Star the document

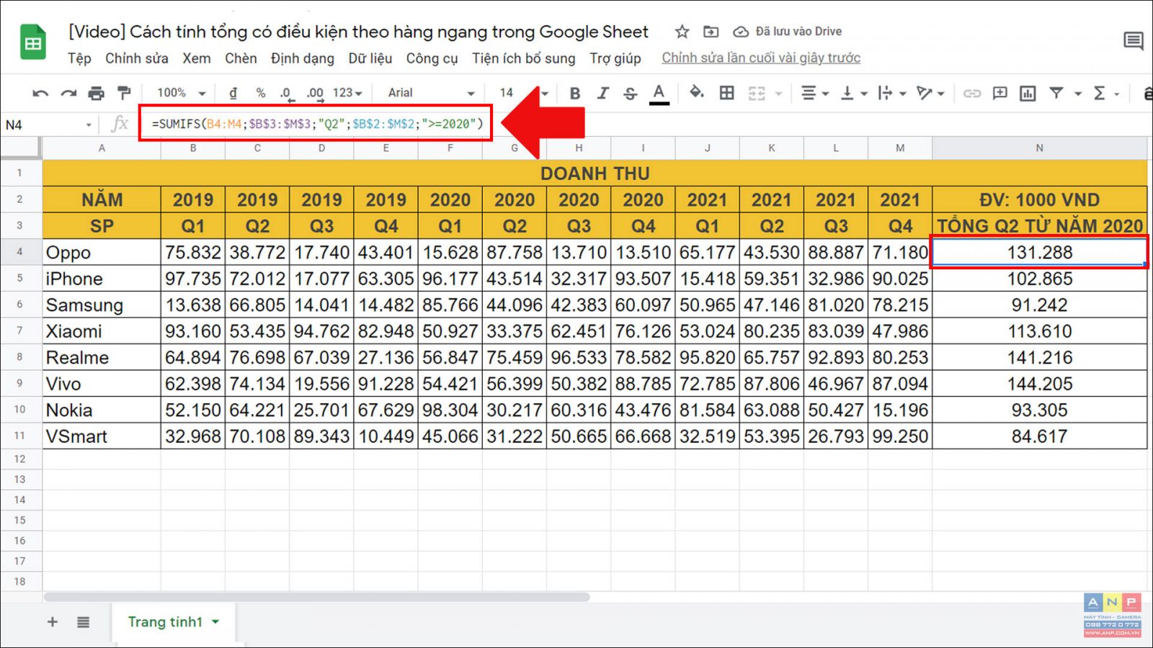(x=682, y=32)
